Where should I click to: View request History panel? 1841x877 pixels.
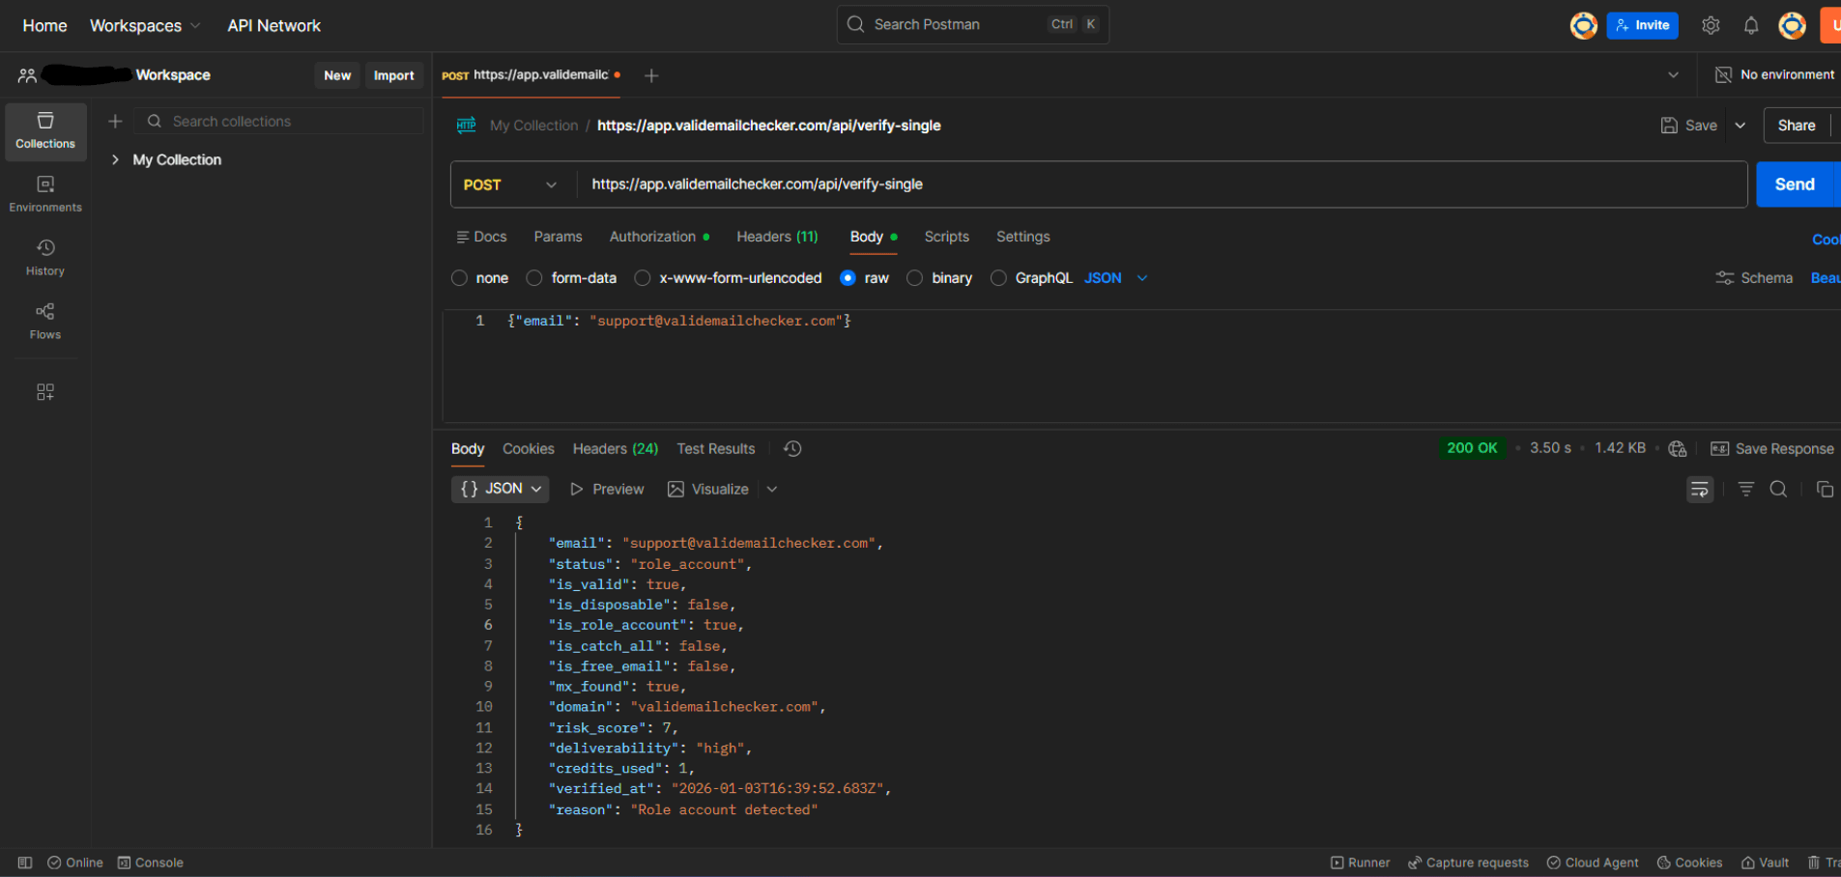[x=44, y=255]
